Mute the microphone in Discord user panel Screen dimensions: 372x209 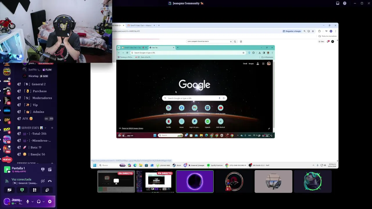pos(28,201)
